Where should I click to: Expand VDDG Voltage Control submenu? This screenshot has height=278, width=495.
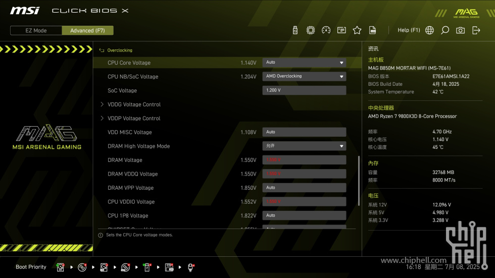134,104
